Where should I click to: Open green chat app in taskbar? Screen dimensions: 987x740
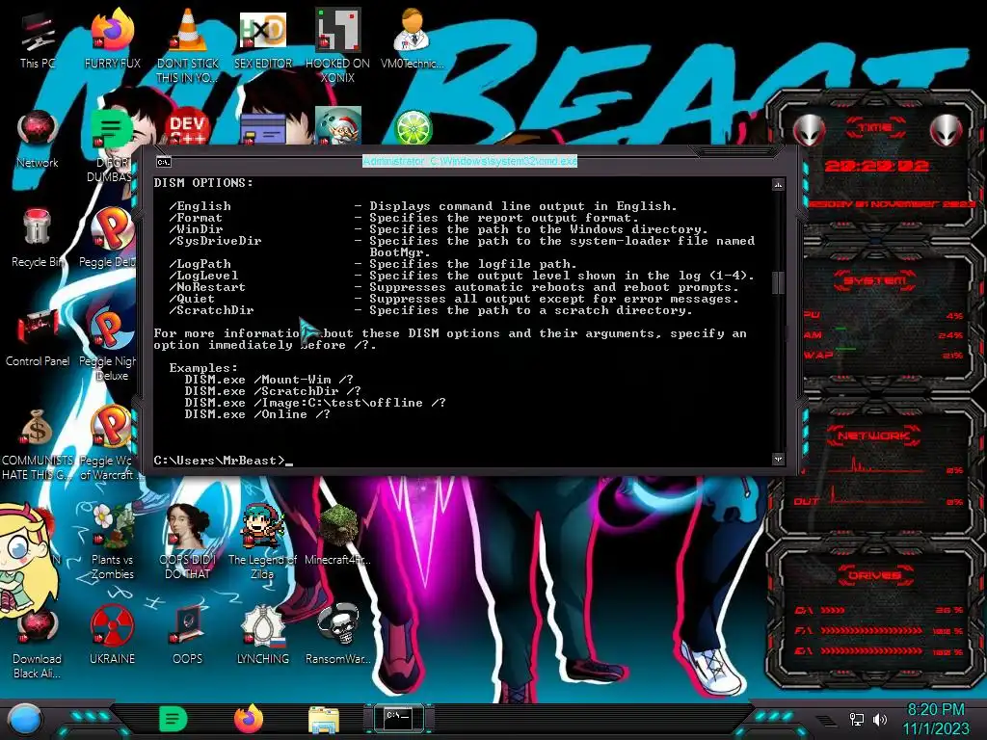tap(173, 719)
